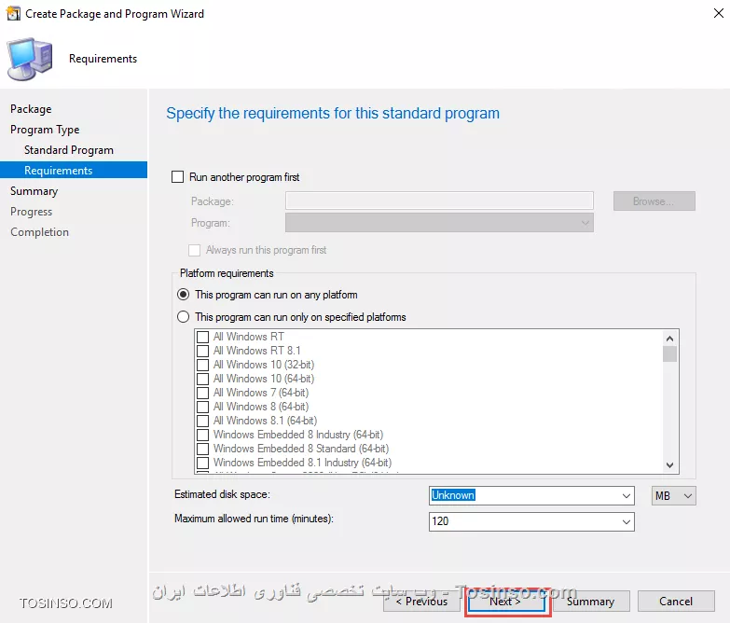
Task: Check All Windows 10 (64-bit)
Action: tap(202, 379)
